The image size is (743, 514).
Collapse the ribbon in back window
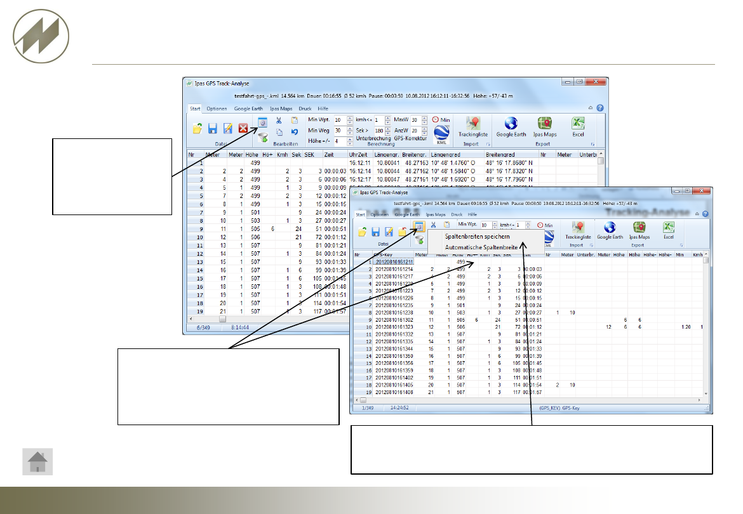[591, 108]
